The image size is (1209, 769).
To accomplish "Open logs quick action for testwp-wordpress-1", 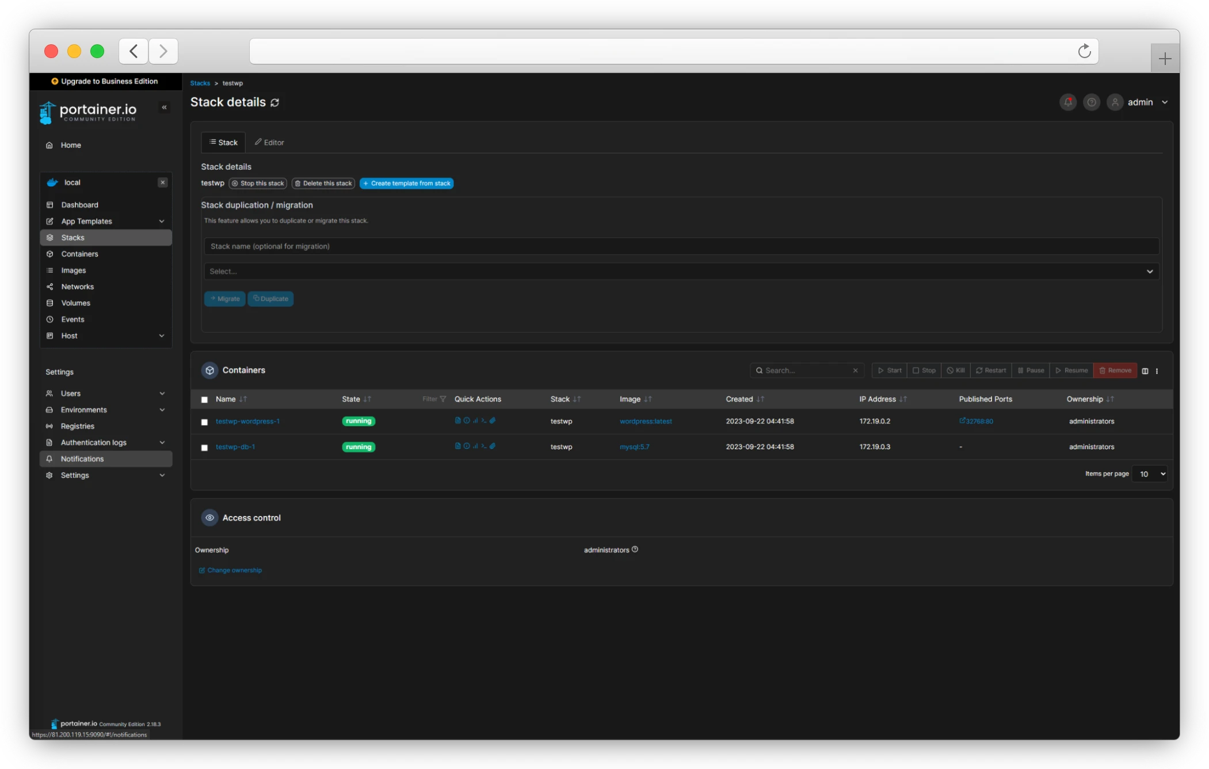I will tap(457, 420).
